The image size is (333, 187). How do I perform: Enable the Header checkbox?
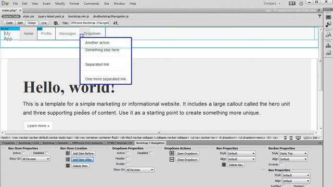127,158
